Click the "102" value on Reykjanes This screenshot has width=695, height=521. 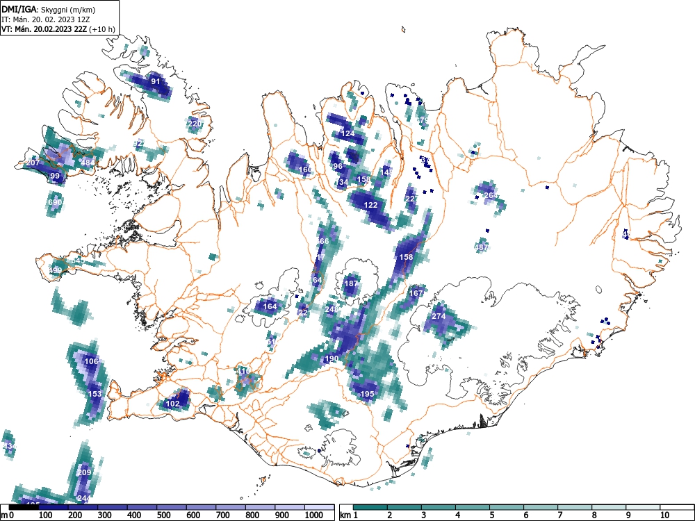(172, 404)
